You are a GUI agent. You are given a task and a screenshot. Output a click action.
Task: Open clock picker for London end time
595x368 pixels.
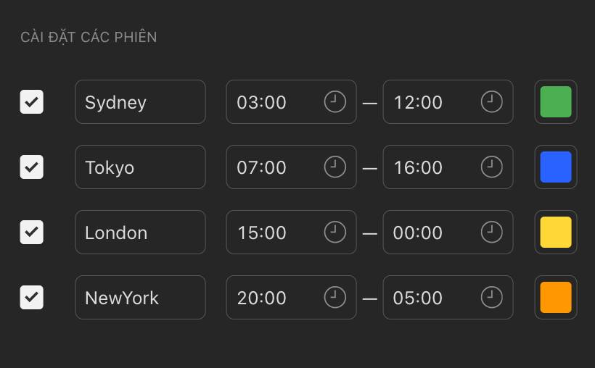[x=492, y=232]
